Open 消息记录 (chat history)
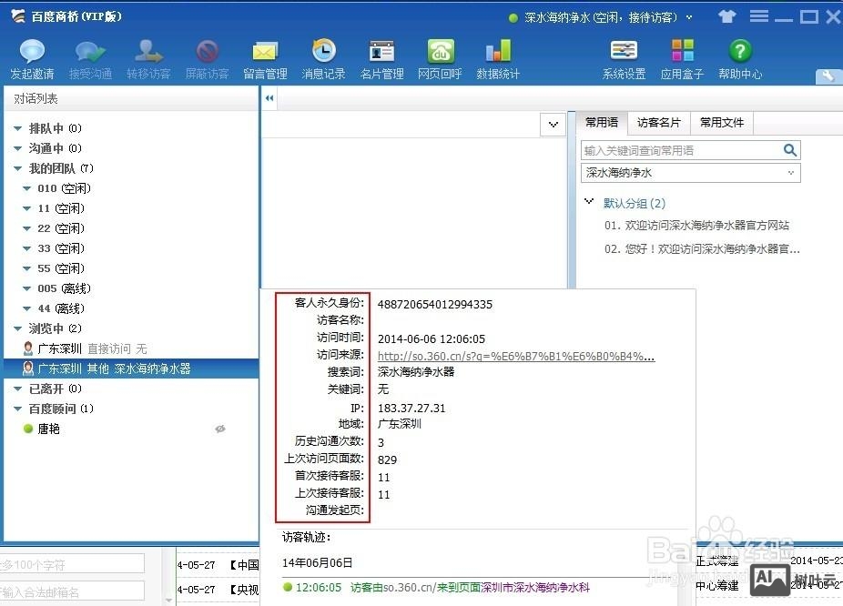Screen dimensions: 843x606 [x=323, y=56]
